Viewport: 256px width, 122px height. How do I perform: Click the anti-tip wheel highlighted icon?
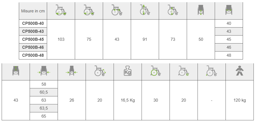[x=211, y=71]
